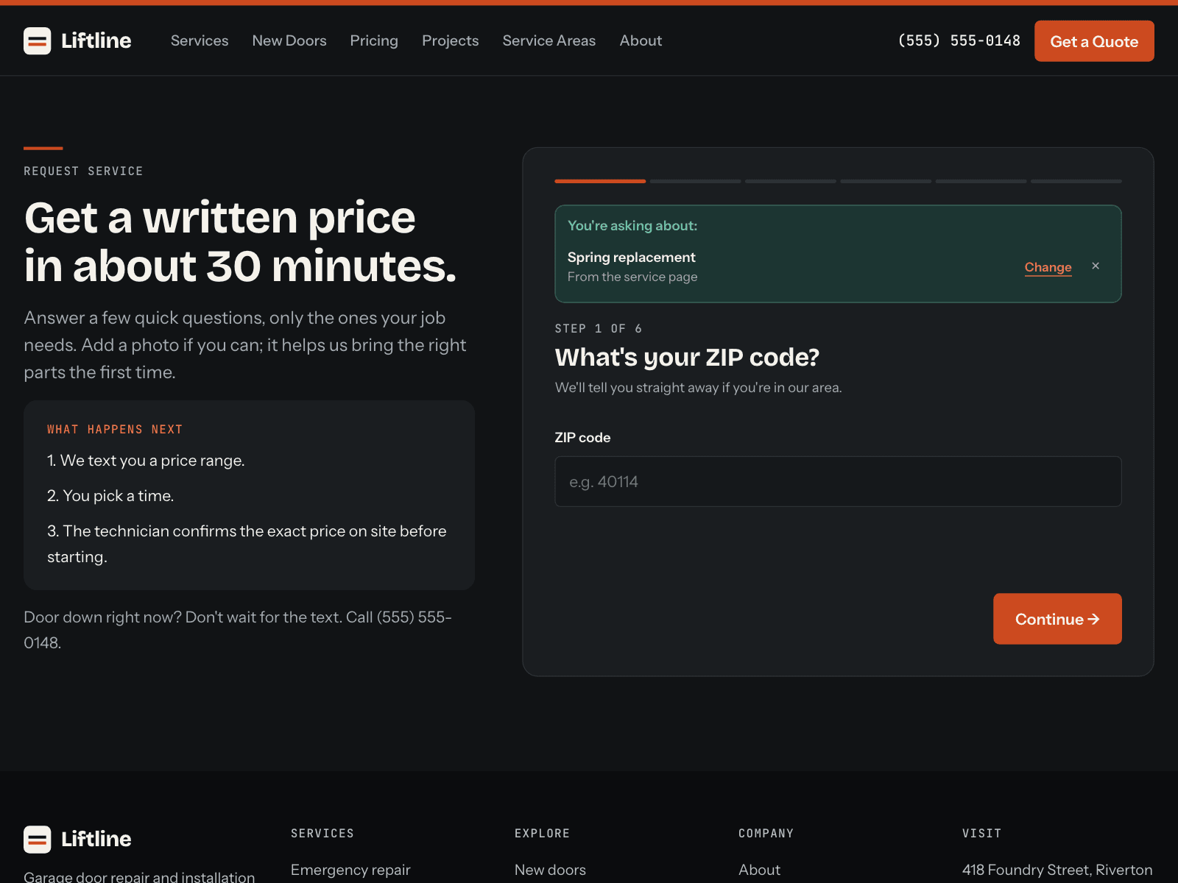Click the footer Liftline logo icon
Viewport: 1178px width, 883px height.
click(x=38, y=840)
